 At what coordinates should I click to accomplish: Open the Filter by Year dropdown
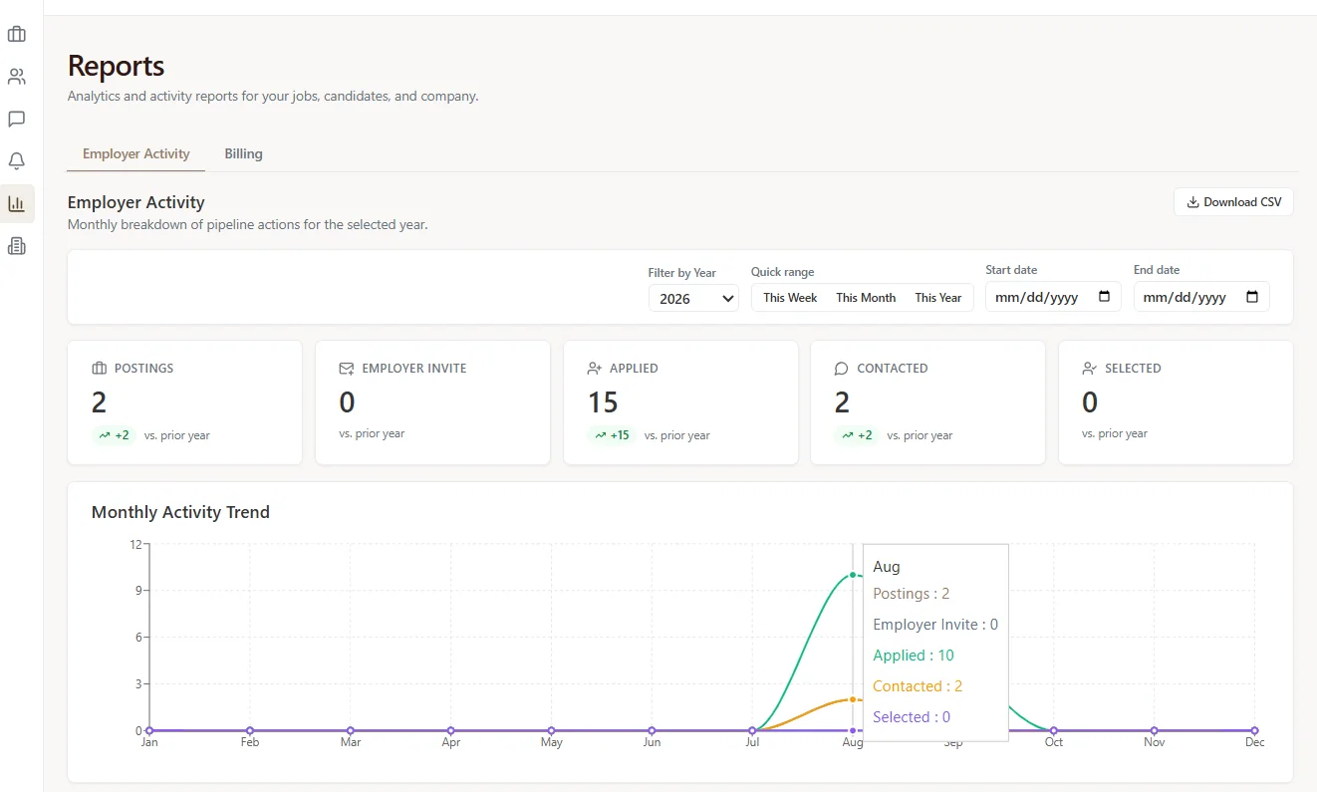coord(693,298)
